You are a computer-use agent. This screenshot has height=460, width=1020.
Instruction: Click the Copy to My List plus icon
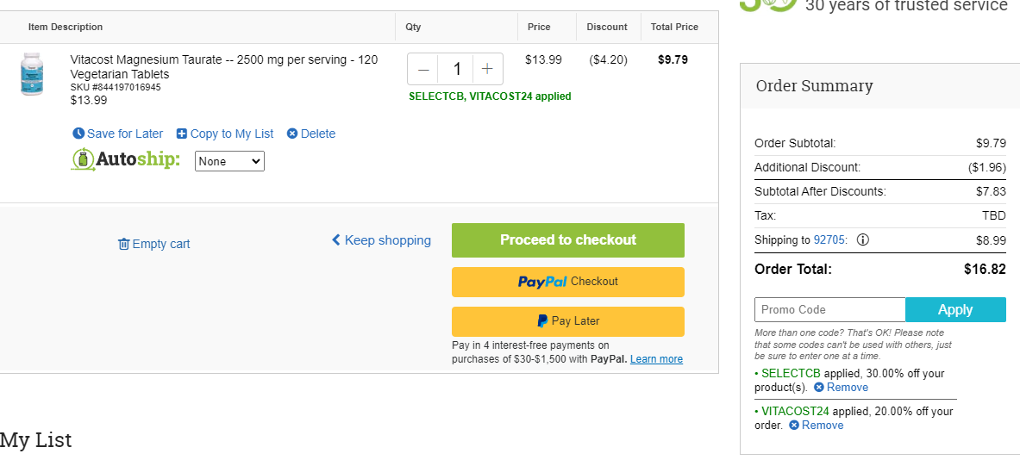click(182, 134)
